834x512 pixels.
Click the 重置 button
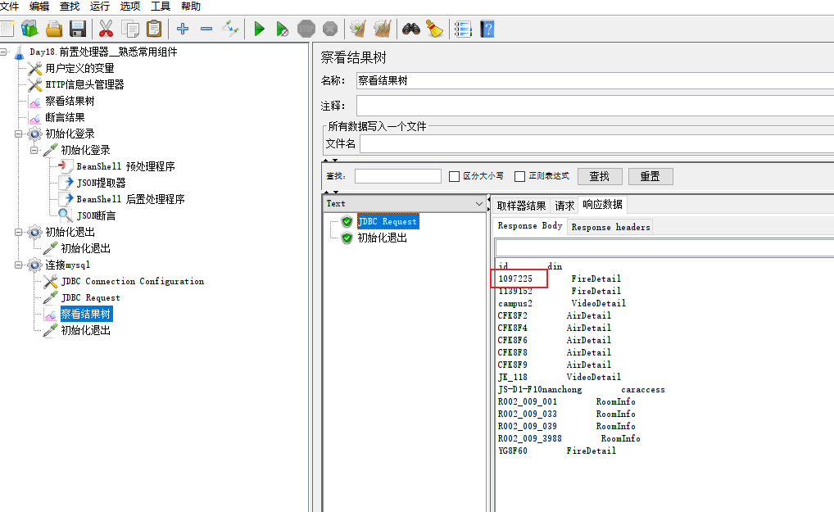[650, 176]
